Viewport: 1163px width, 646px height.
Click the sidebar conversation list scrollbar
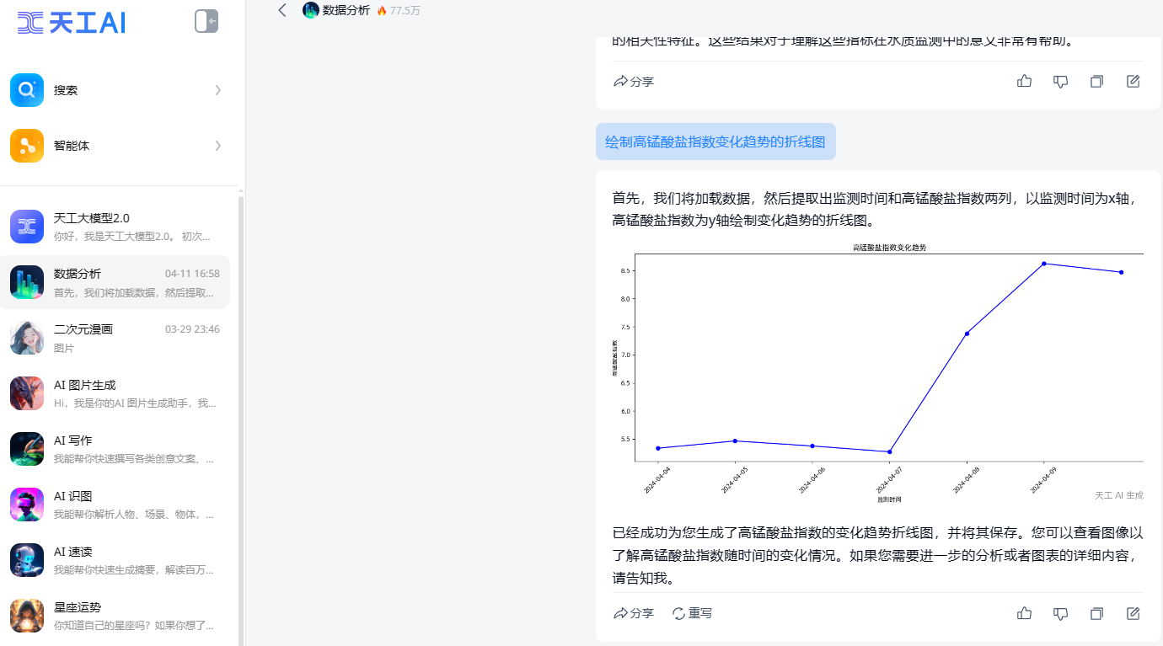(241, 421)
